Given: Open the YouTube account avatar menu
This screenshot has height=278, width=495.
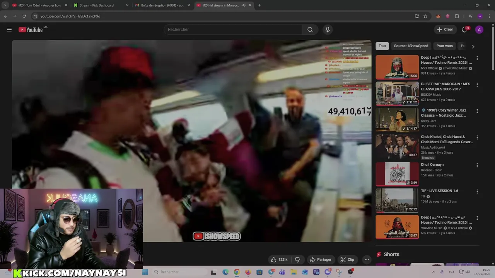Looking at the screenshot, I should click(479, 30).
